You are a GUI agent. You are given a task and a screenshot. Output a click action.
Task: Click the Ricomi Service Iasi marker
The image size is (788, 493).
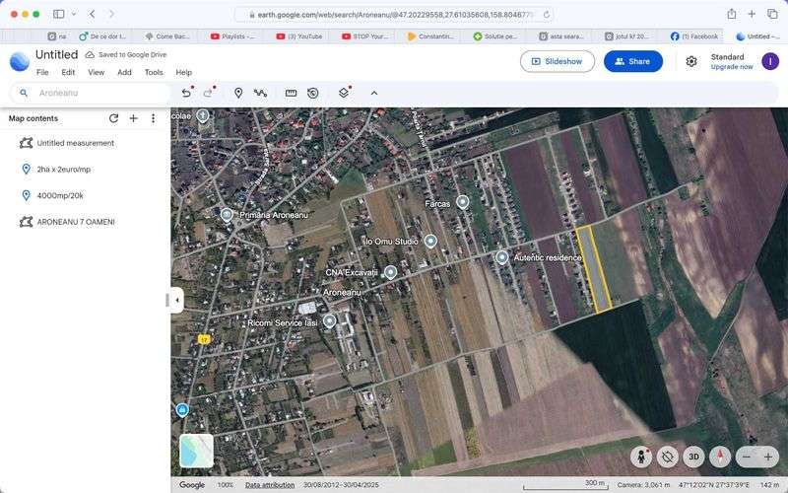pyautogui.click(x=329, y=320)
